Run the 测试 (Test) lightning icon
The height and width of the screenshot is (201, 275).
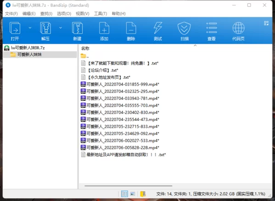[x=158, y=28]
